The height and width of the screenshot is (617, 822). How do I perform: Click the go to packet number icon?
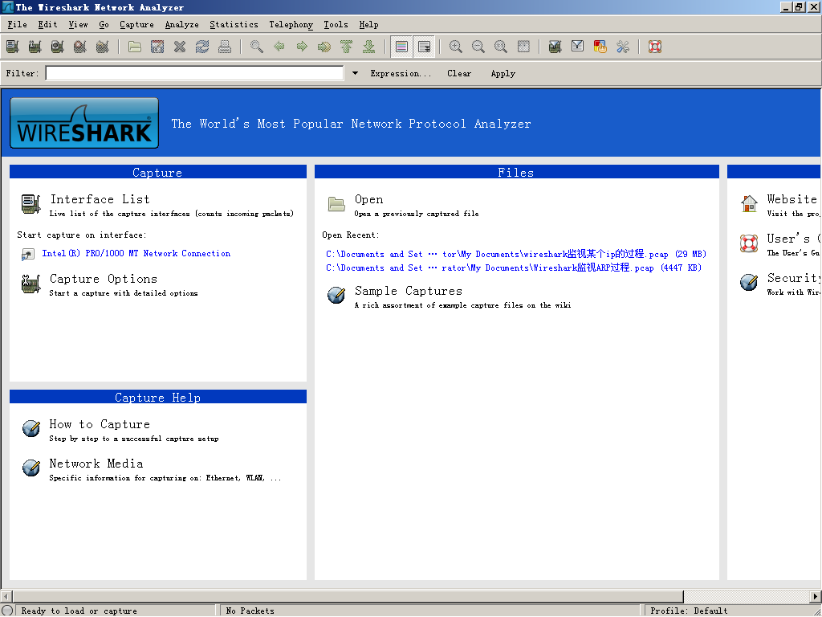point(324,47)
